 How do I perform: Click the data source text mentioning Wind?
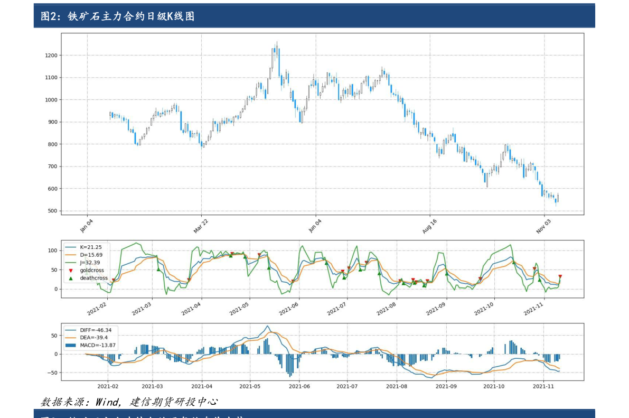(129, 402)
